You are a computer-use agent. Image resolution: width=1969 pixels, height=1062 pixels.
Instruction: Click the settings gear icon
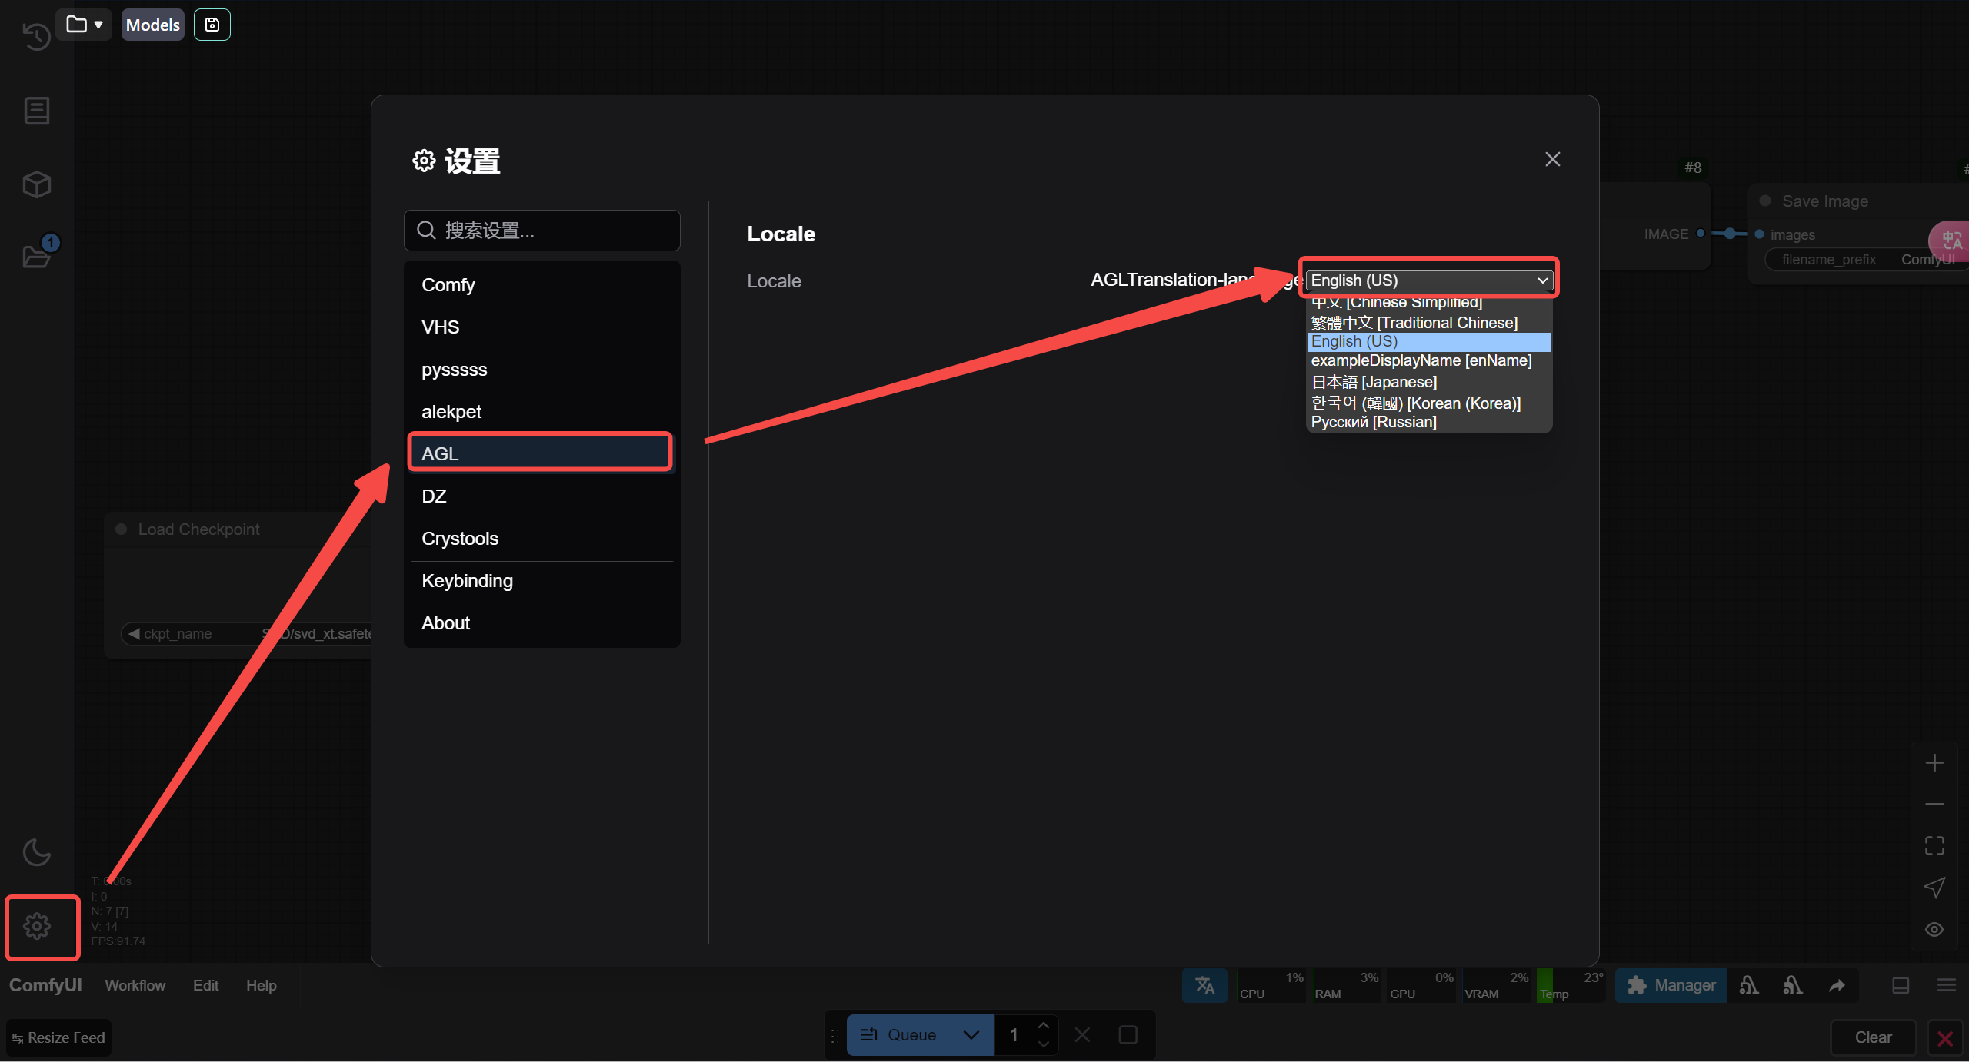37,926
